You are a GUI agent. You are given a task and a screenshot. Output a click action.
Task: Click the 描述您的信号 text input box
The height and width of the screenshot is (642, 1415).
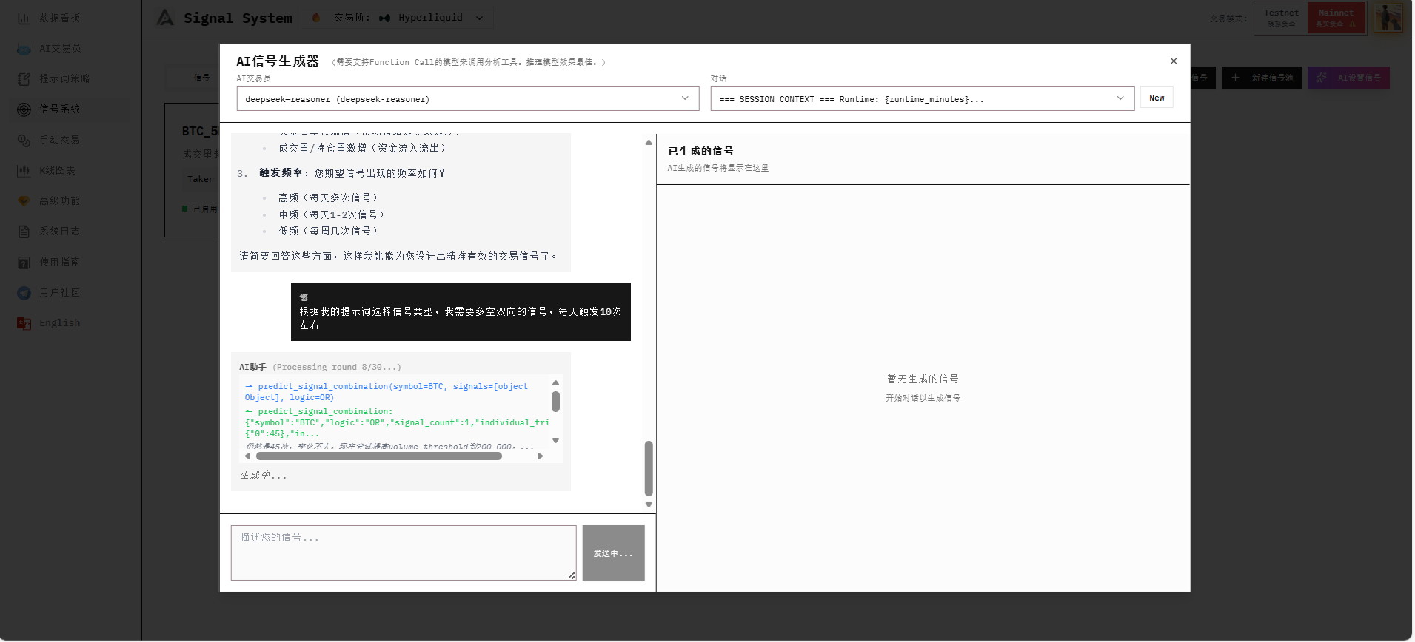pyautogui.click(x=403, y=553)
